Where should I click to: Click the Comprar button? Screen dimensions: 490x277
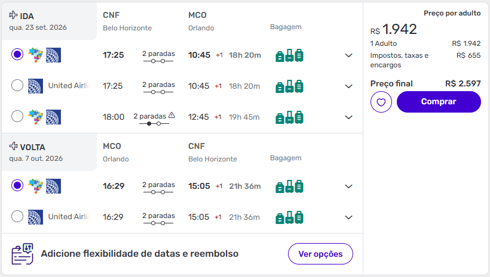(x=439, y=102)
